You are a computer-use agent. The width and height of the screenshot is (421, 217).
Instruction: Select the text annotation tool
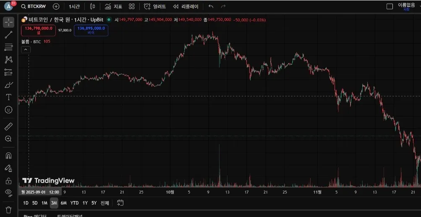pyautogui.click(x=8, y=97)
